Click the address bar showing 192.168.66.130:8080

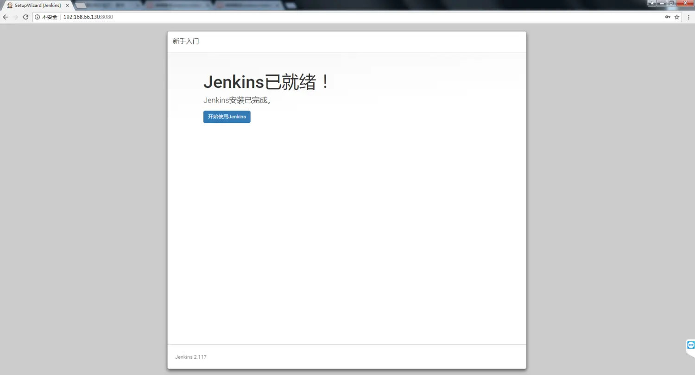pyautogui.click(x=357, y=17)
